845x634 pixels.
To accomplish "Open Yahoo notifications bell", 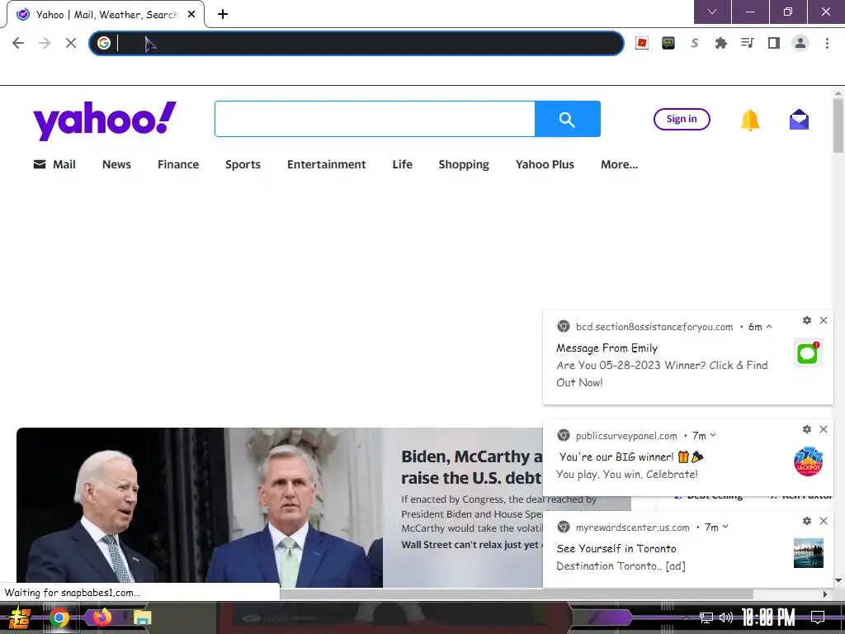I will point(749,120).
